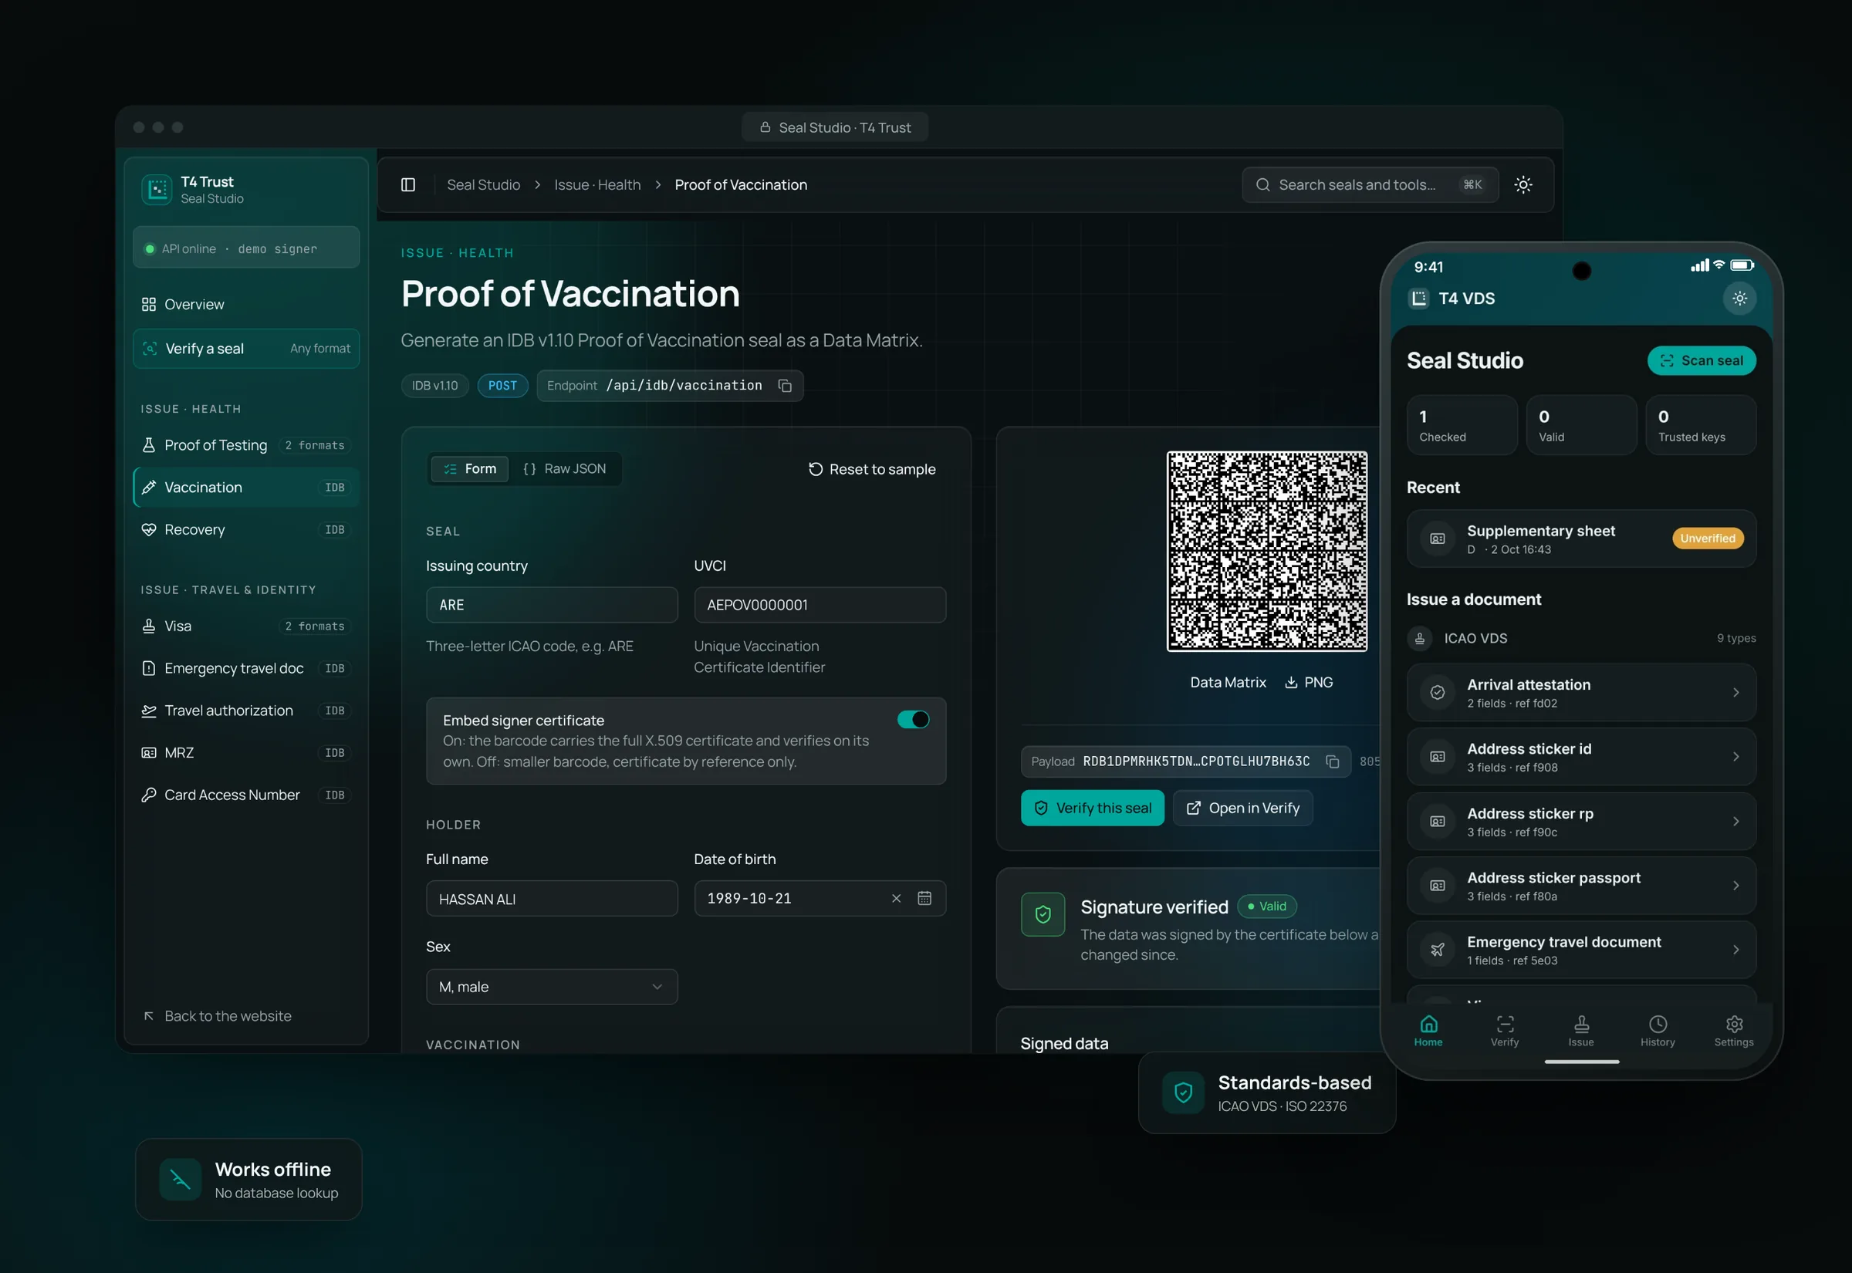Open Overview in sidebar
1852x1273 pixels.
[x=245, y=305]
